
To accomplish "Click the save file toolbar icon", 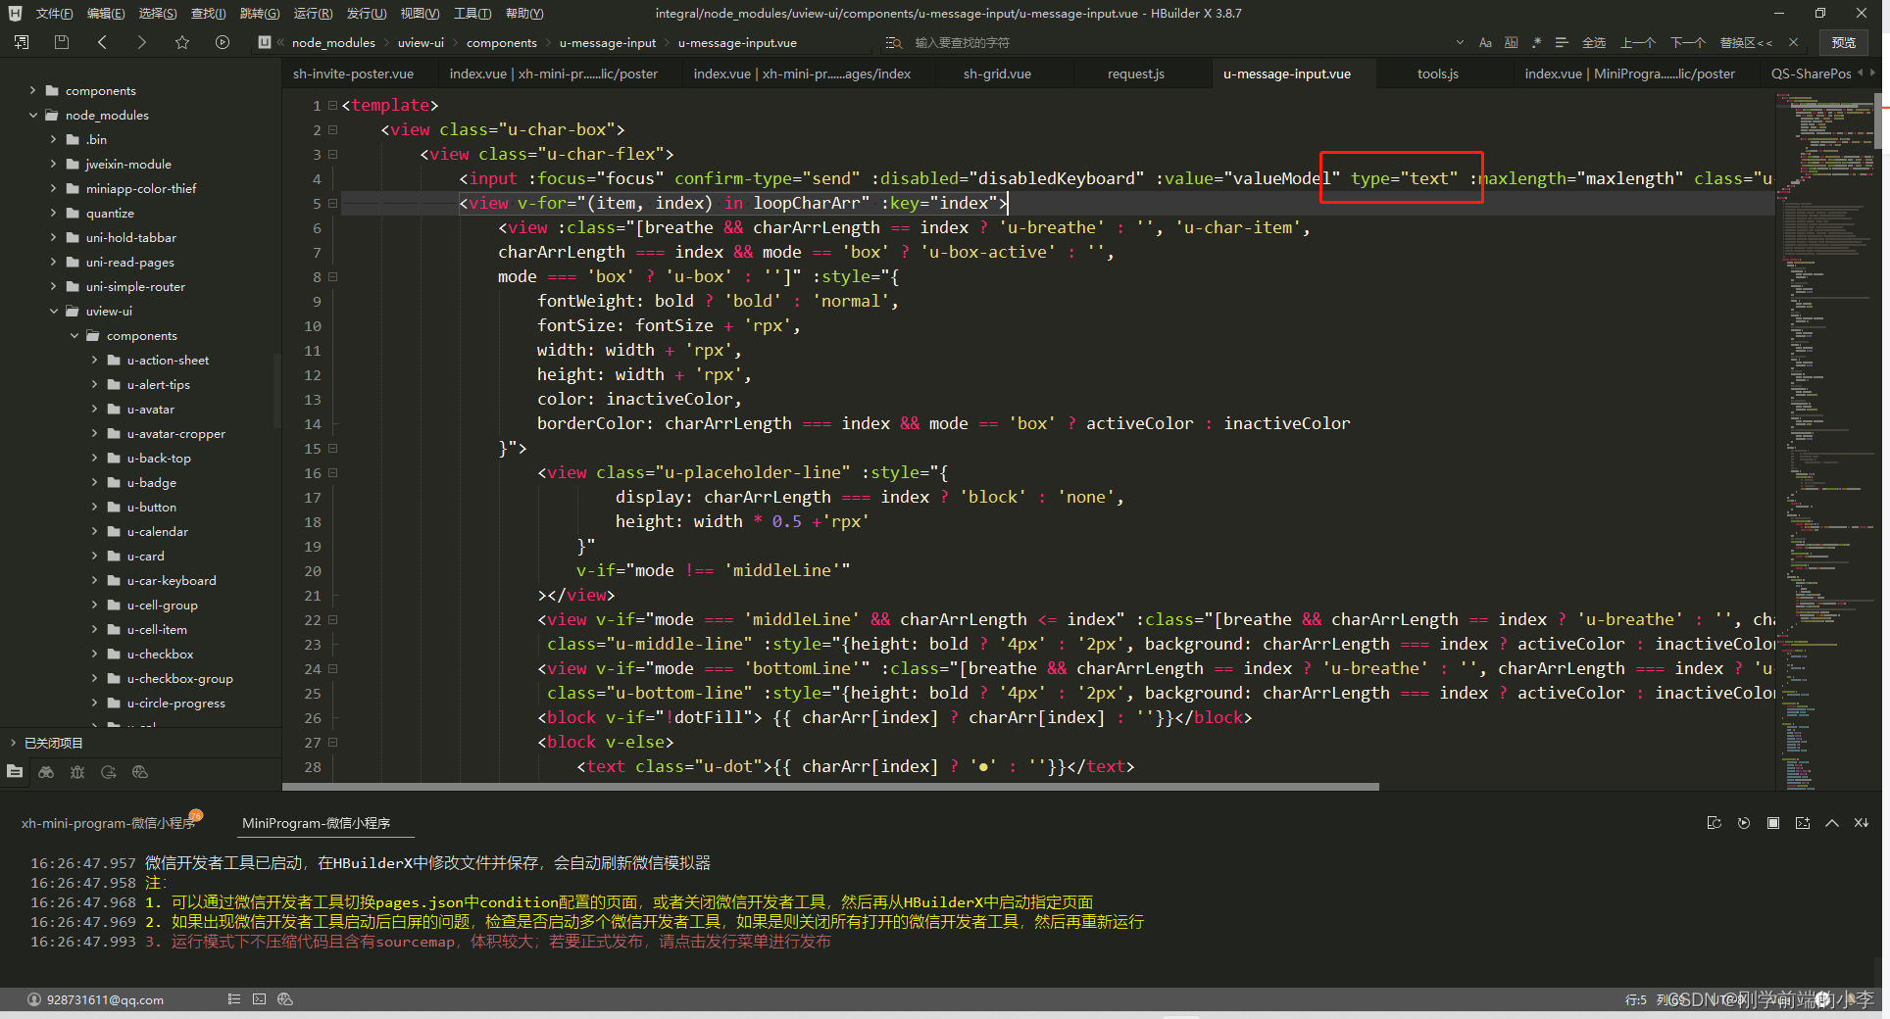I will [x=62, y=42].
